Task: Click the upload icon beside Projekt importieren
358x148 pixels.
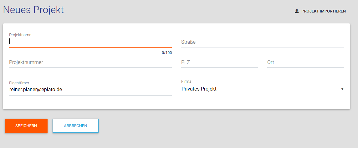Action: pyautogui.click(x=297, y=11)
